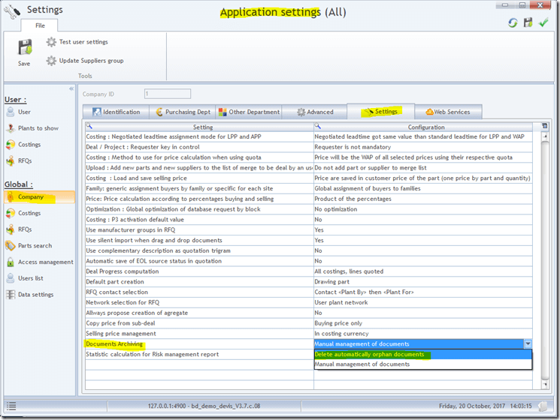This screenshot has height=420, width=560.
Task: Open Users list in sidebar
Action: pos(30,278)
